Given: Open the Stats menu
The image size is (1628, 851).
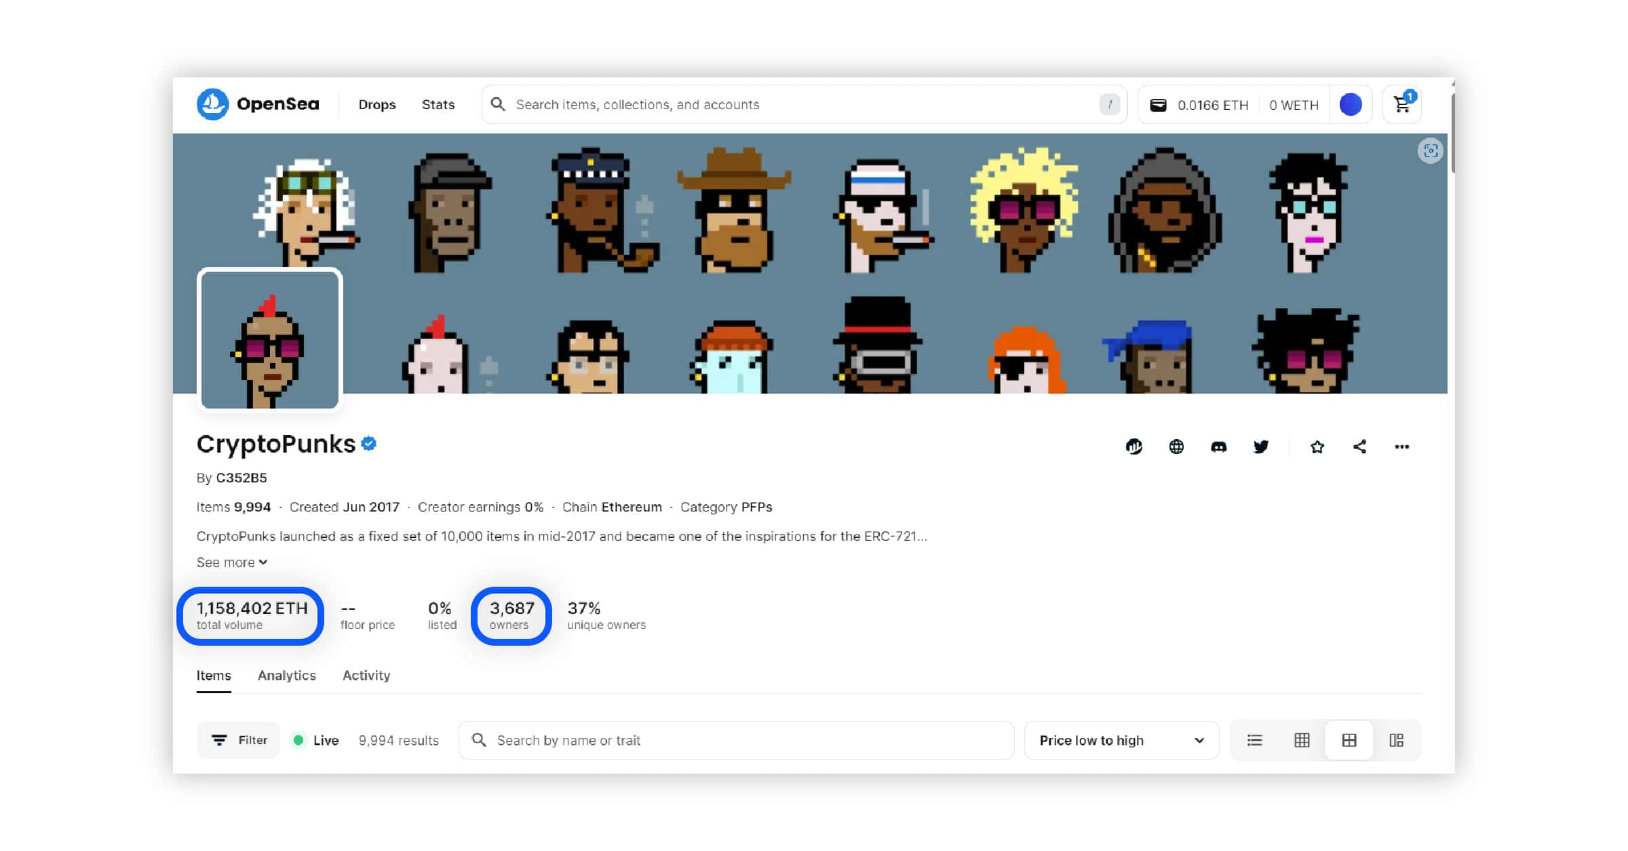Looking at the screenshot, I should tap(438, 104).
